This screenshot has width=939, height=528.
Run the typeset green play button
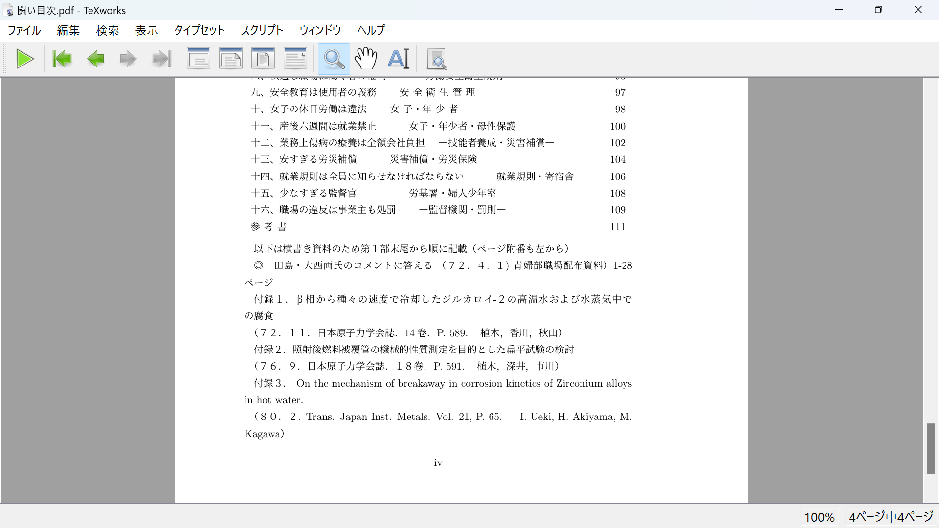point(25,59)
